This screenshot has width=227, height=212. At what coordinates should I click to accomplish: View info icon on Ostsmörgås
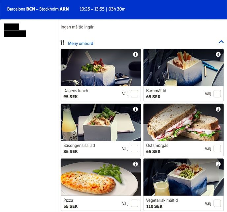click(x=218, y=109)
